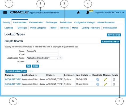
Task: Duplicate the lookup type dated 07-Oct-2002
Action: [x=97, y=79]
